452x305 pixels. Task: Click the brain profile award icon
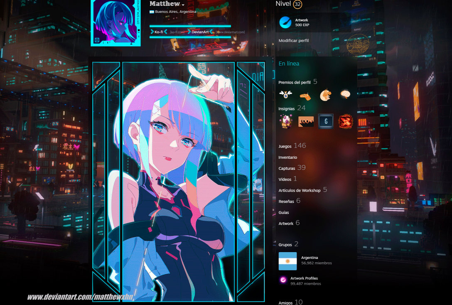pyautogui.click(x=345, y=94)
